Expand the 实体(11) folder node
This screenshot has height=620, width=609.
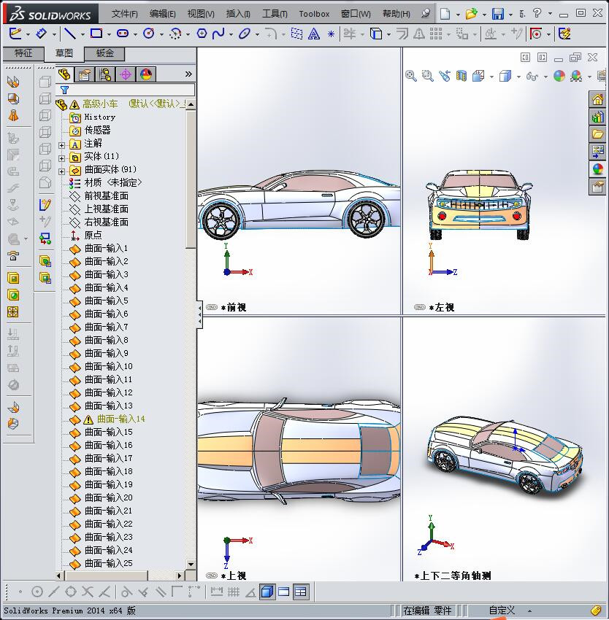point(62,157)
